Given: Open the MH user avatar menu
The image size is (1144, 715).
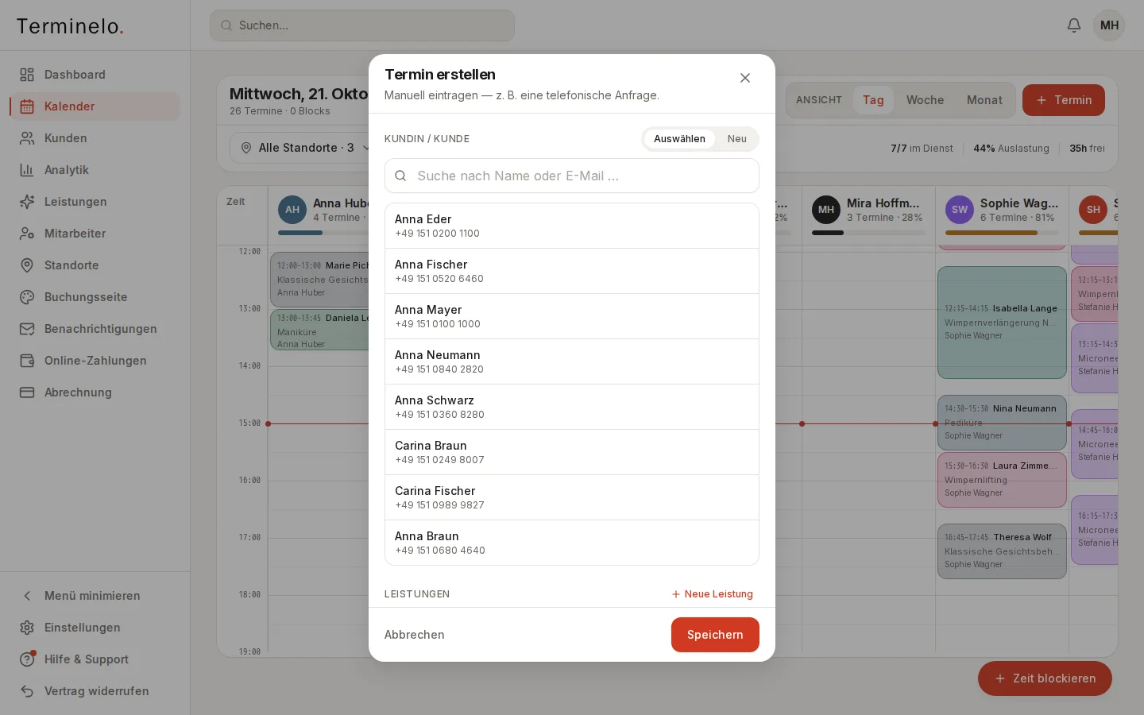Looking at the screenshot, I should click(x=1109, y=25).
